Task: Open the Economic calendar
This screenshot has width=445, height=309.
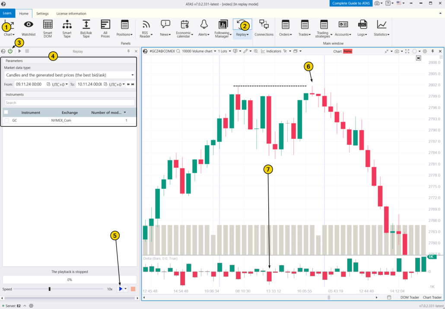Action: 184,28
